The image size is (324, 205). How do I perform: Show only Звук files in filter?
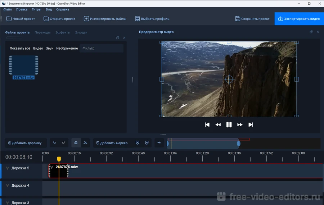point(49,49)
